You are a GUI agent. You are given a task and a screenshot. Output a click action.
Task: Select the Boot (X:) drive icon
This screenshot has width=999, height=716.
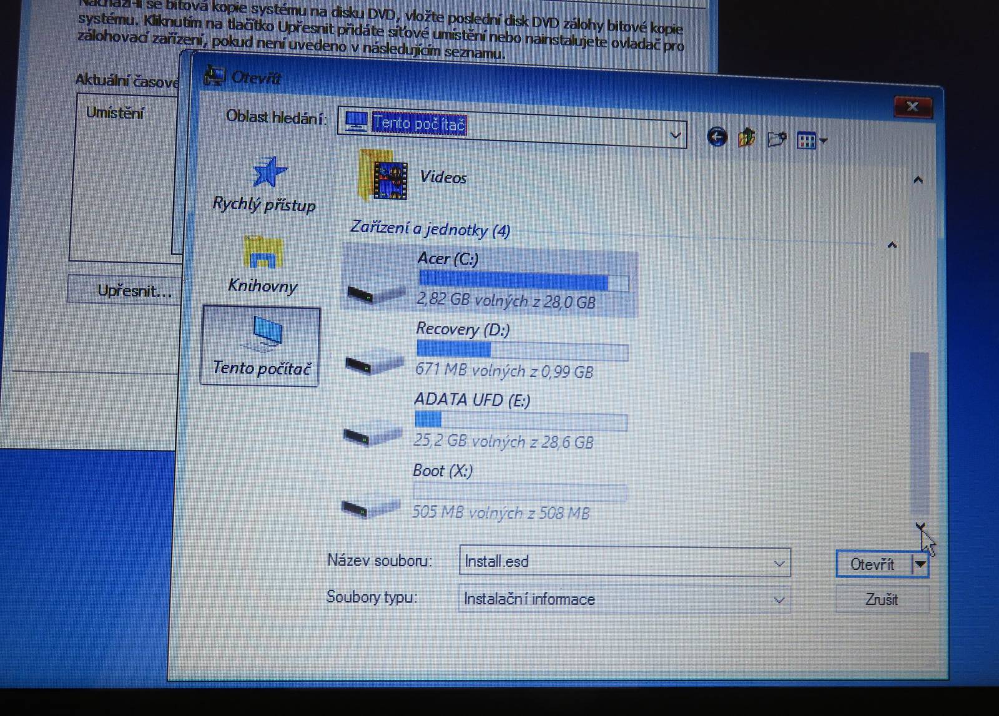tap(370, 505)
